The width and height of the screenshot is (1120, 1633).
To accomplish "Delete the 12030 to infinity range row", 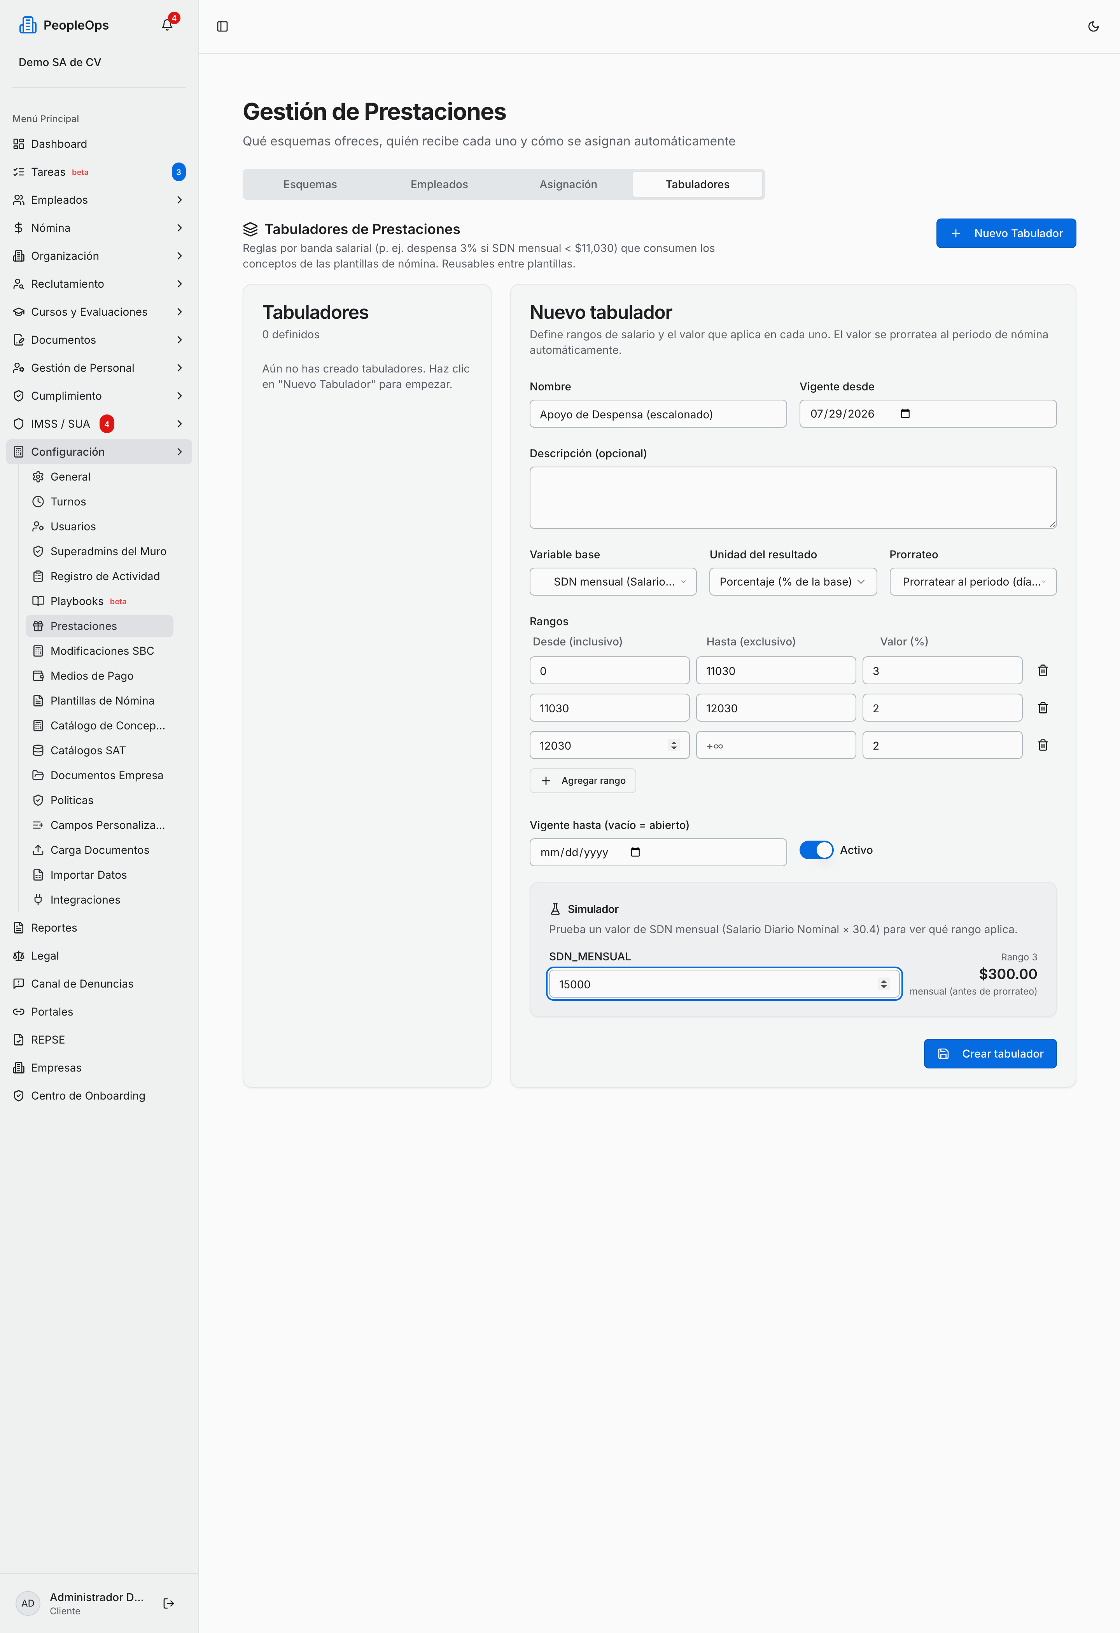I will click(x=1043, y=745).
